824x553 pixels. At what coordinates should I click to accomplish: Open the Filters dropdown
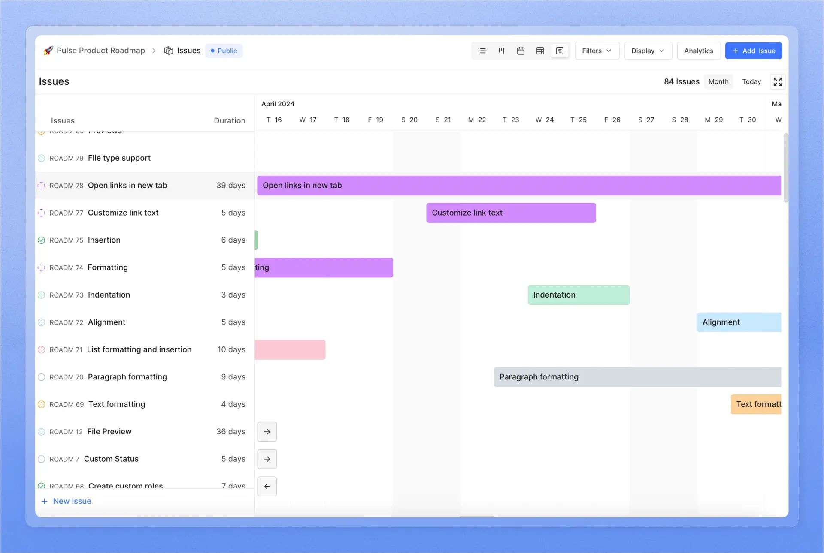pos(597,51)
